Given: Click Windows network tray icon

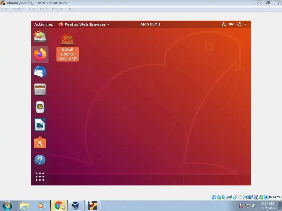Looking at the screenshot, I should 248,206.
